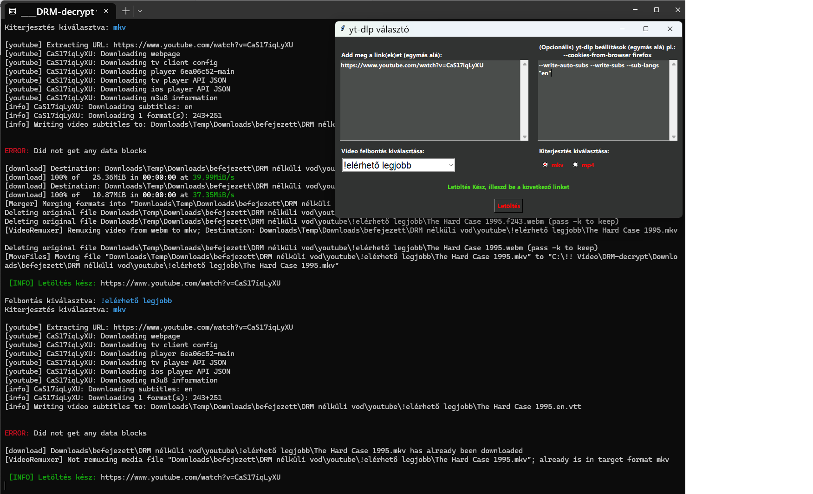The image size is (813, 494).
Task: Click the '[VideoRemuxer] Not remuxing media file' line
Action: pos(337,460)
